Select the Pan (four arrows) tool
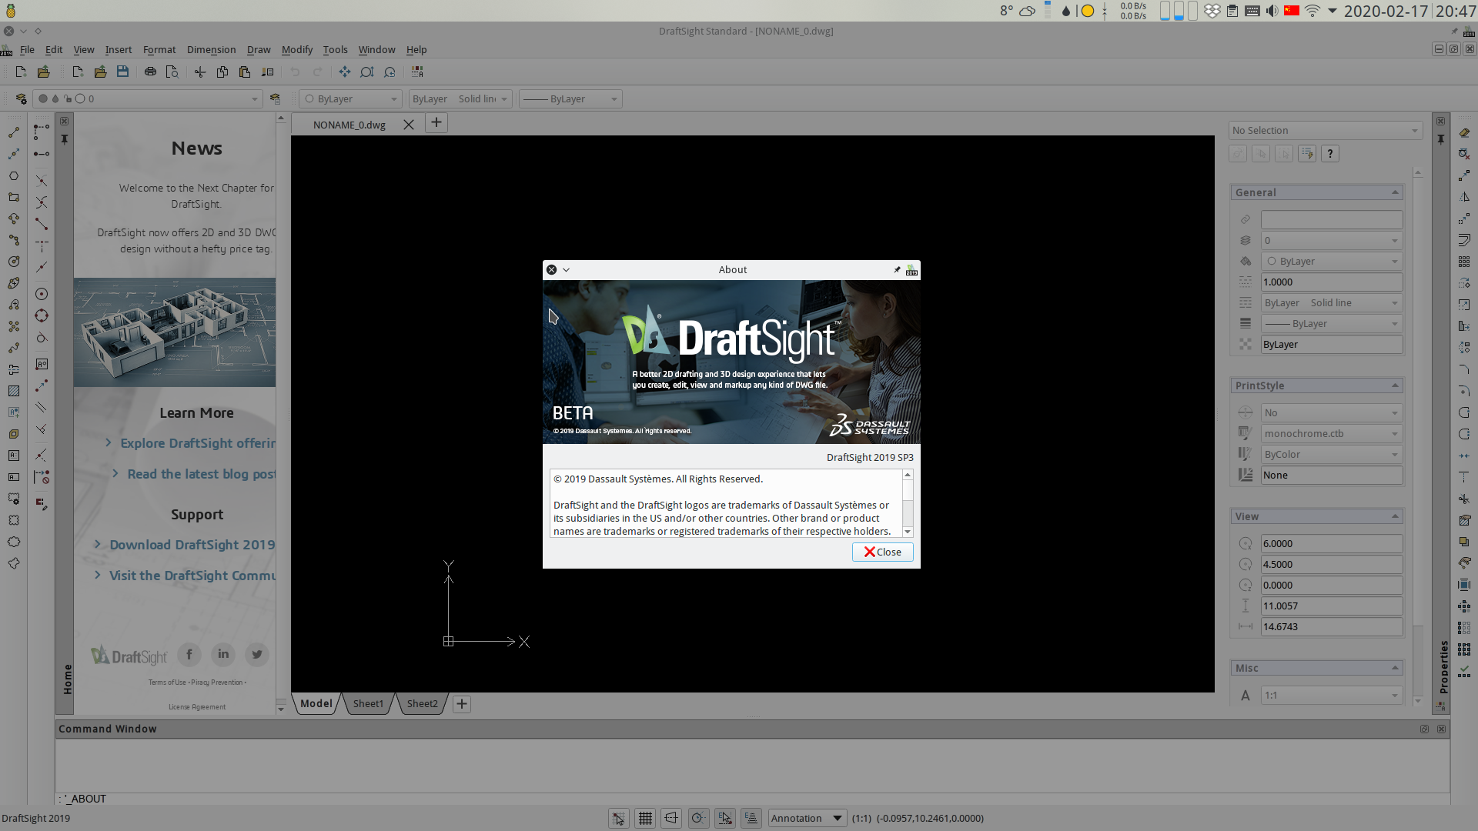Image resolution: width=1478 pixels, height=831 pixels. pyautogui.click(x=344, y=72)
